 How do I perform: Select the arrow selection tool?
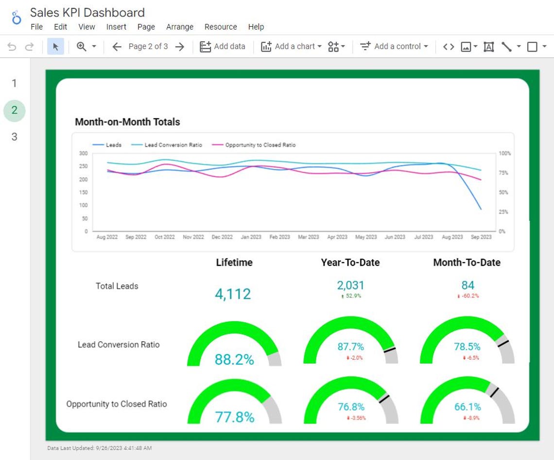pyautogui.click(x=56, y=46)
